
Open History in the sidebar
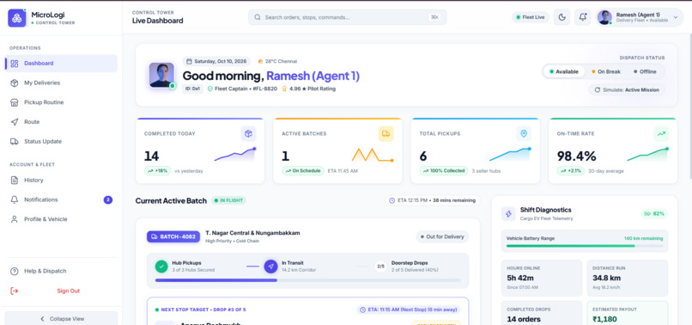point(61,180)
